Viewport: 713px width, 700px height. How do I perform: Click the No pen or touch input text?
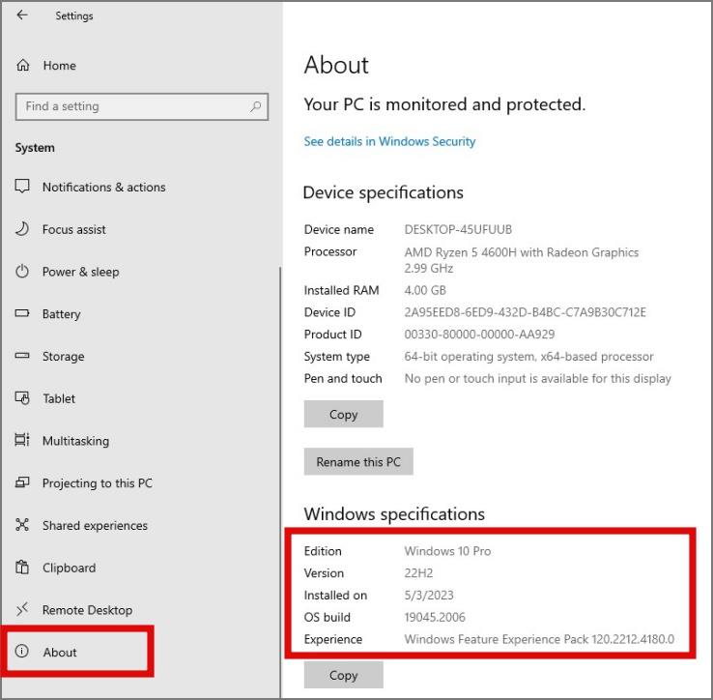click(x=537, y=379)
